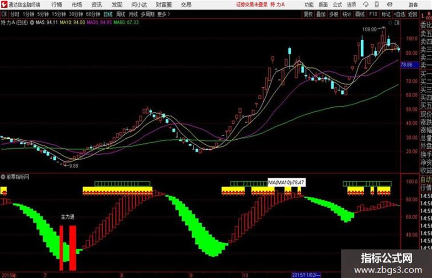Open the F10 company info
The width and height of the screenshot is (432, 278).
[x=373, y=14]
